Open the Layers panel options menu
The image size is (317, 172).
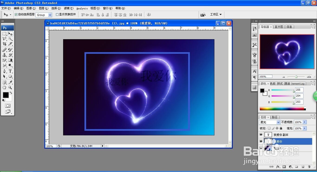point(314,118)
